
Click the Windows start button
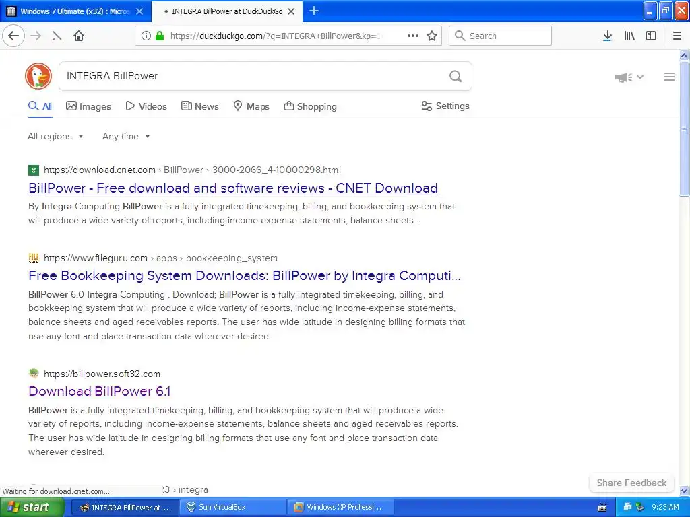[x=32, y=508]
